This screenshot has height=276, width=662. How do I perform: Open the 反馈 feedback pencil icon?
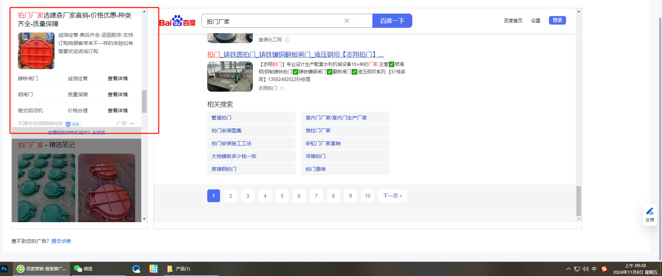coord(650,211)
